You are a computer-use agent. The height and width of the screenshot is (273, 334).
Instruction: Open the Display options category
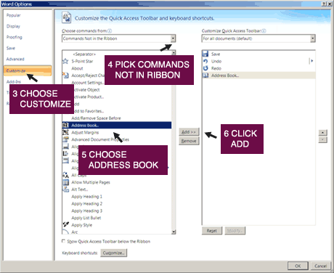13,26
